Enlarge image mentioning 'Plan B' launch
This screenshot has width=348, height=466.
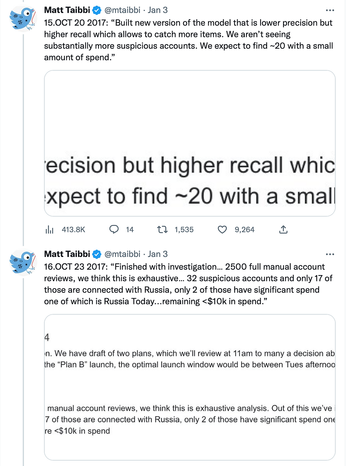point(190,387)
